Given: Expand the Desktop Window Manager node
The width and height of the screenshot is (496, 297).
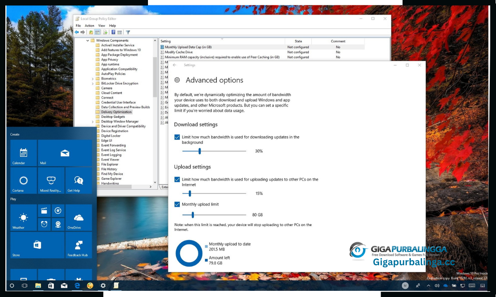Looking at the screenshot, I should tap(93, 121).
